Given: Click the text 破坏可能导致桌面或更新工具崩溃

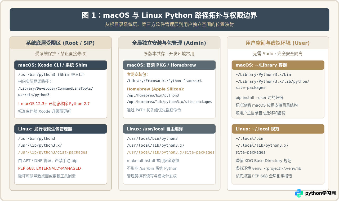Looking at the screenshot, I should 47,176.
